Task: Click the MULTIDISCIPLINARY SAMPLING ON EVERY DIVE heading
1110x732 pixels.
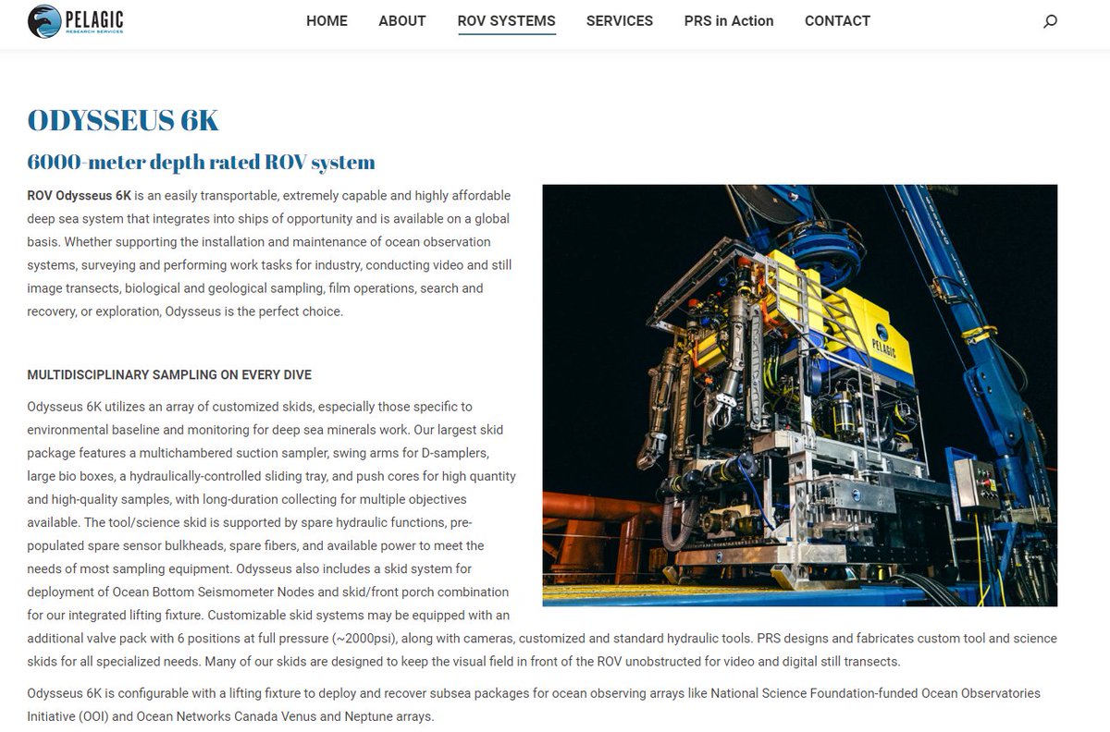Action: [169, 375]
